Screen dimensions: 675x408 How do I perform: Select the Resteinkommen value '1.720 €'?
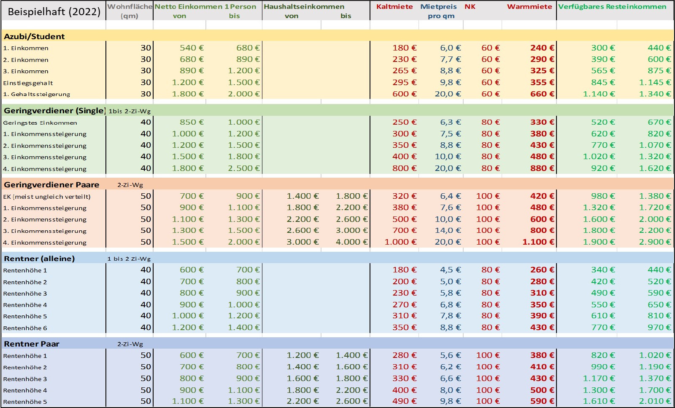click(655, 208)
